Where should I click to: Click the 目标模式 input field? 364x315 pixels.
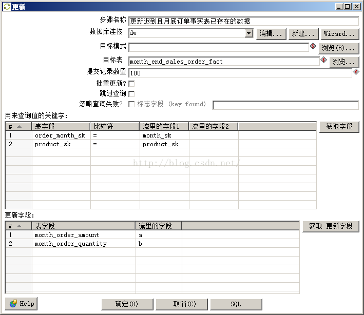point(219,47)
